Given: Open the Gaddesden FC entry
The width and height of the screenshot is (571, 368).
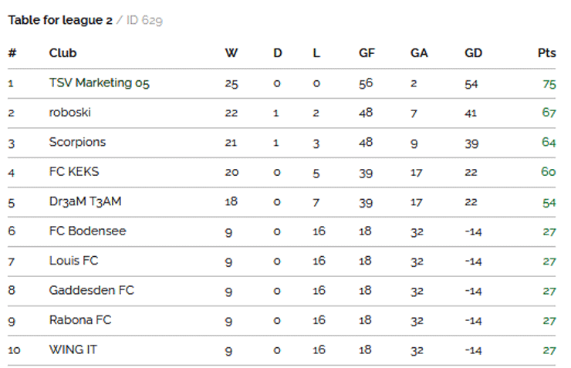Looking at the screenshot, I should click(x=91, y=290).
